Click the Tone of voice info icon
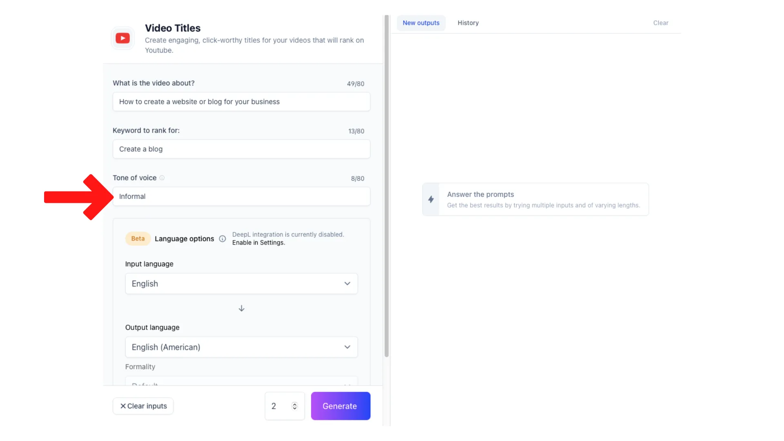The image size is (784, 441). [x=162, y=178]
